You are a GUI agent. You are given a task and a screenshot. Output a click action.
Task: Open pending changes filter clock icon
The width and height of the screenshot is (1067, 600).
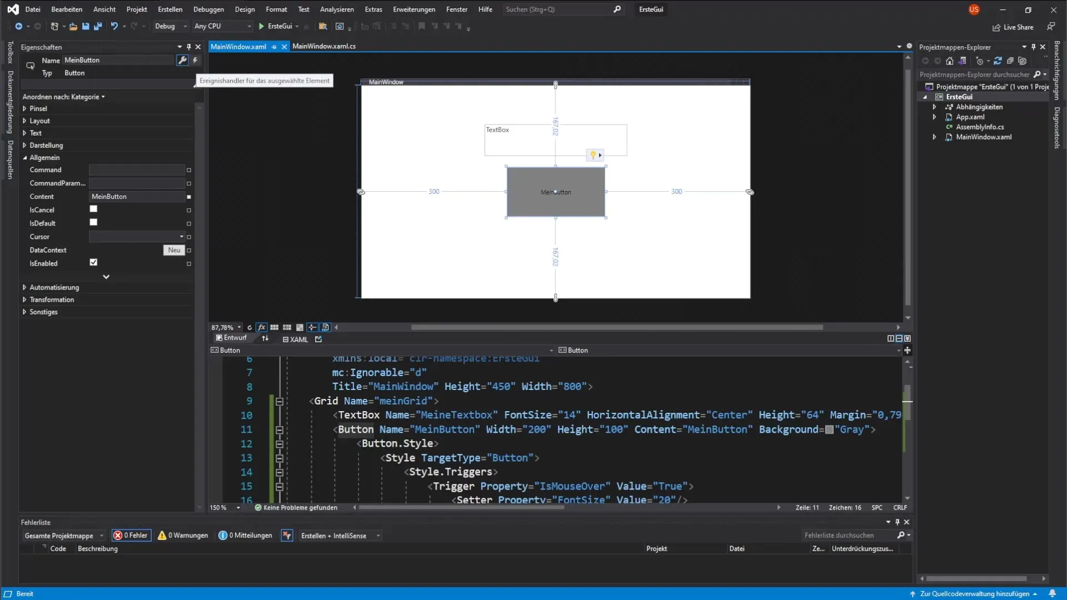tap(980, 61)
